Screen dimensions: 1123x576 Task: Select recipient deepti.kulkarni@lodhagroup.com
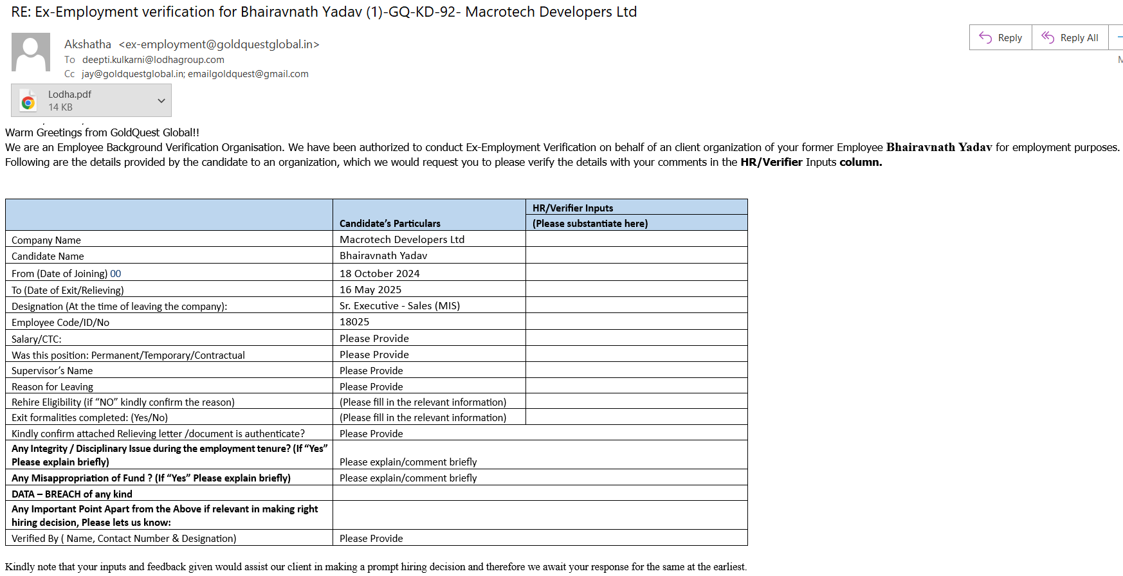click(153, 60)
